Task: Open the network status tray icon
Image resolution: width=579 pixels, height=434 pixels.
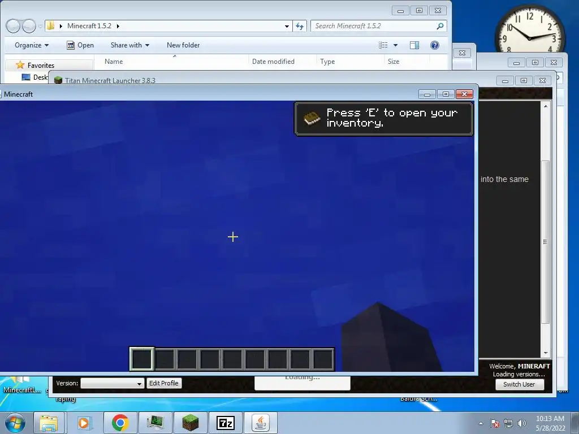Action: point(508,423)
